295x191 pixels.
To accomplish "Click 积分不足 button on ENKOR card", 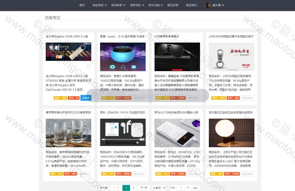I will pyautogui.click(x=139, y=174).
